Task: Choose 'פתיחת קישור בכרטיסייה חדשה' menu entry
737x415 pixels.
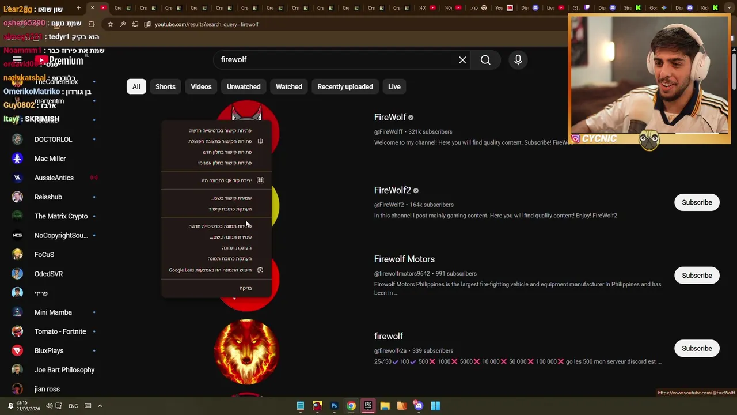Action: [x=216, y=130]
